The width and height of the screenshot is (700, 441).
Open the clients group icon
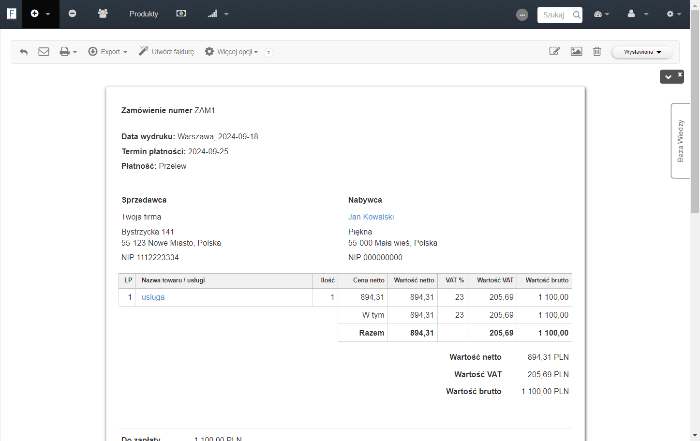coord(103,14)
